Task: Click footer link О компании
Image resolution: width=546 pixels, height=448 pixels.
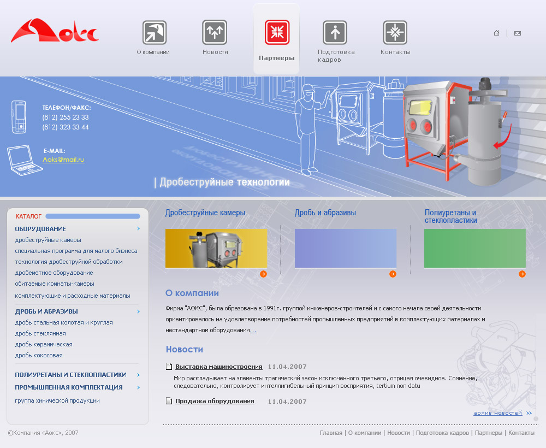Action: pos(365,433)
